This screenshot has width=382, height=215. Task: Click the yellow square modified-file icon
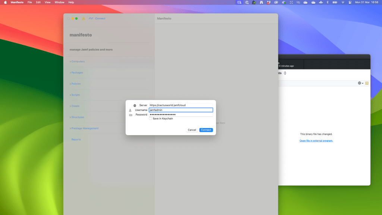[x=367, y=83]
